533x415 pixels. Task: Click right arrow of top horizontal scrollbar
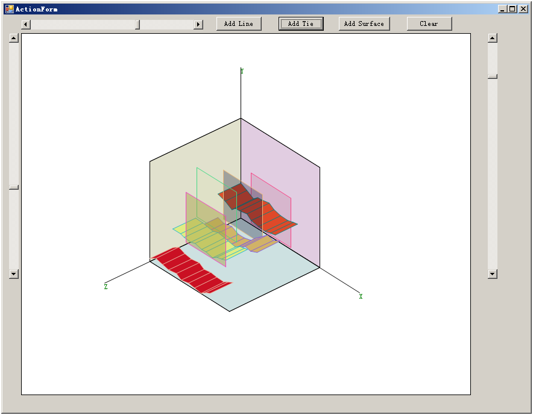tap(198, 25)
